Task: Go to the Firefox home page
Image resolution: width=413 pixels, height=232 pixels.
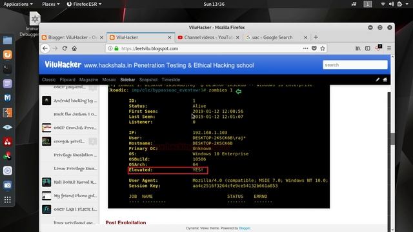Action: coord(75,48)
